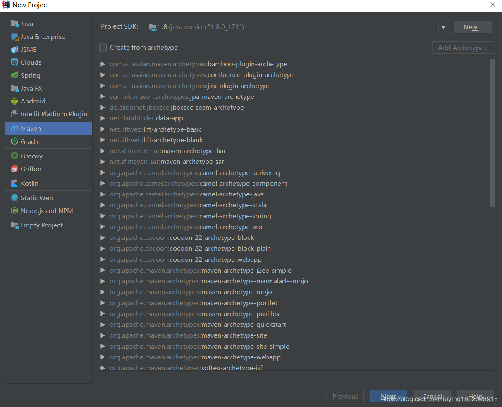Select Empty Project label
This screenshot has width=502, height=407.
[x=42, y=225]
